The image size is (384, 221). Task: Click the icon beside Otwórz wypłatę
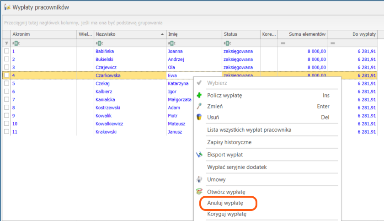tap(199, 192)
